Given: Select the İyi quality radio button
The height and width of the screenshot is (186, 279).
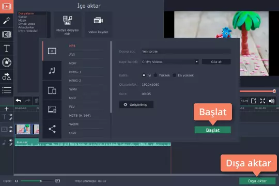Looking at the screenshot, I should coord(144,75).
